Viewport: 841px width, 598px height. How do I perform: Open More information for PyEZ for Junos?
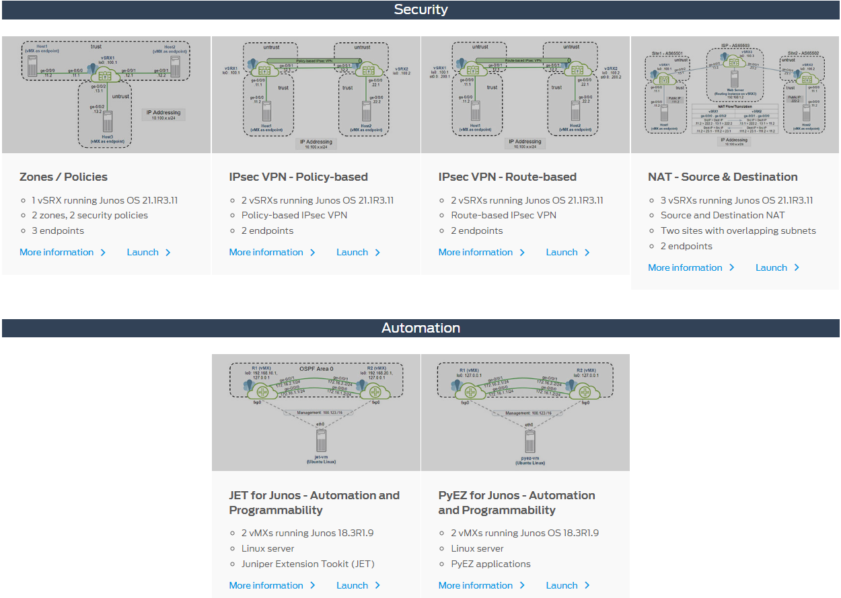(x=477, y=585)
